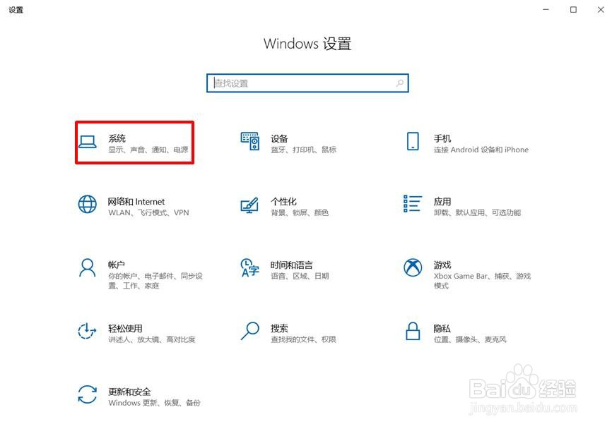Select the 帐户 category title
612x429 pixels.
pyautogui.click(x=117, y=265)
